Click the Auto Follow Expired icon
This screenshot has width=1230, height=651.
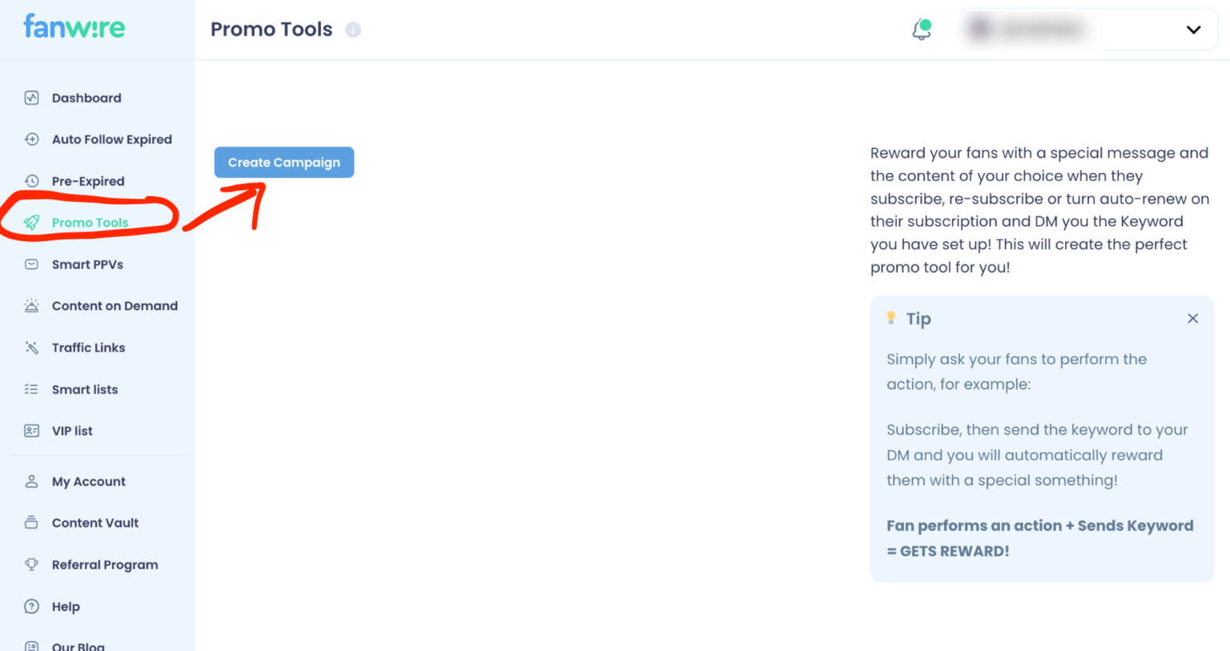tap(31, 139)
